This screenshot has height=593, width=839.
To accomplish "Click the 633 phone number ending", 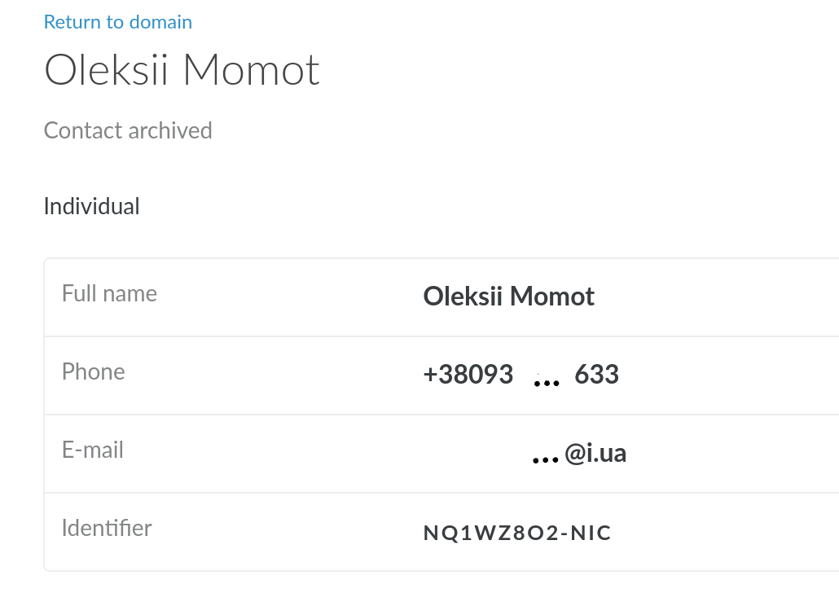I will (x=596, y=374).
